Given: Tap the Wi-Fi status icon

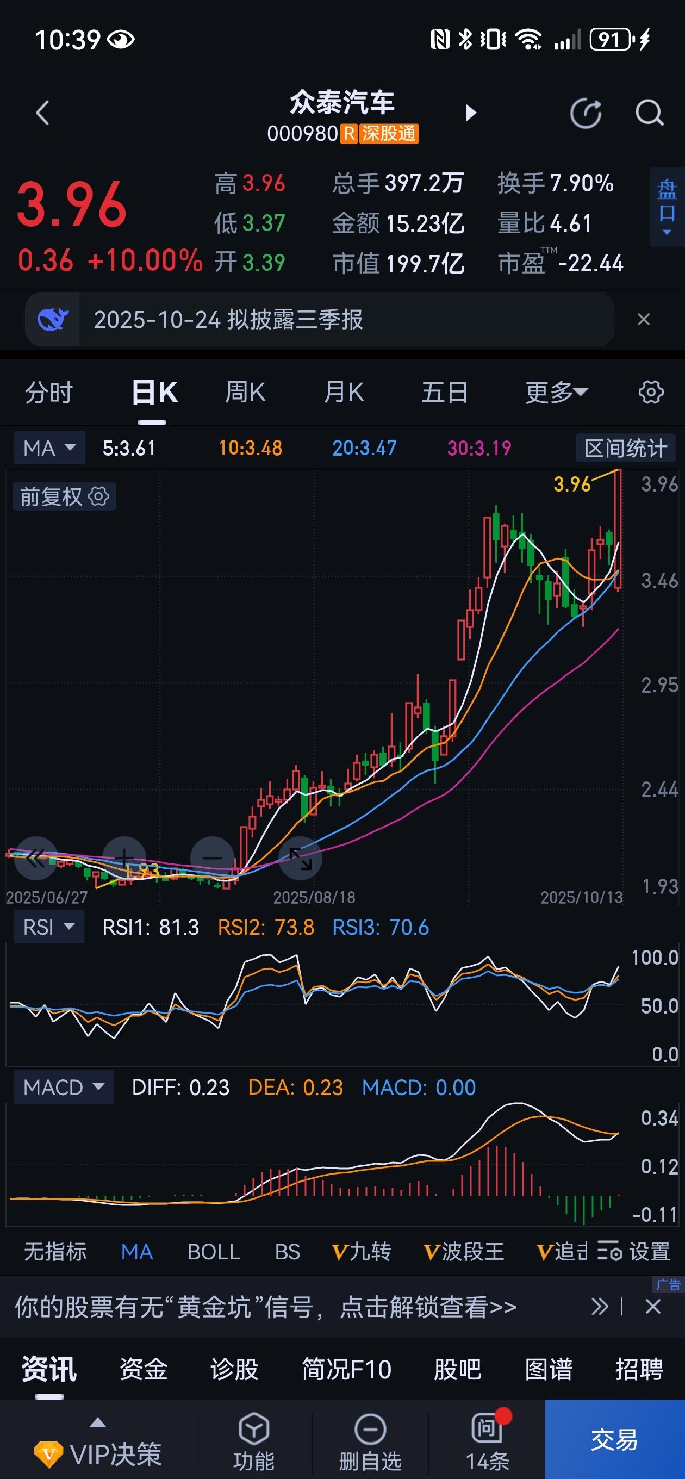Looking at the screenshot, I should coord(528,39).
